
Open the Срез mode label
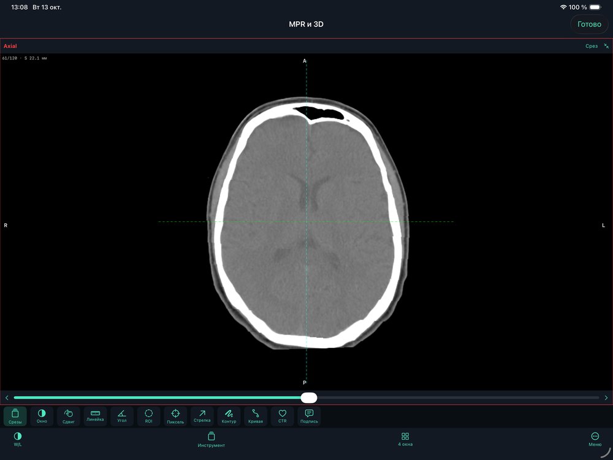click(592, 46)
